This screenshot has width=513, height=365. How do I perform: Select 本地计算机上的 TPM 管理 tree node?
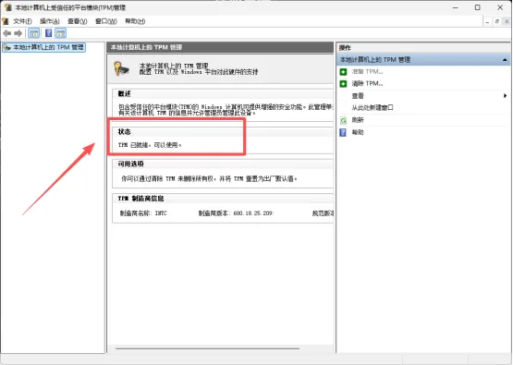(43, 47)
